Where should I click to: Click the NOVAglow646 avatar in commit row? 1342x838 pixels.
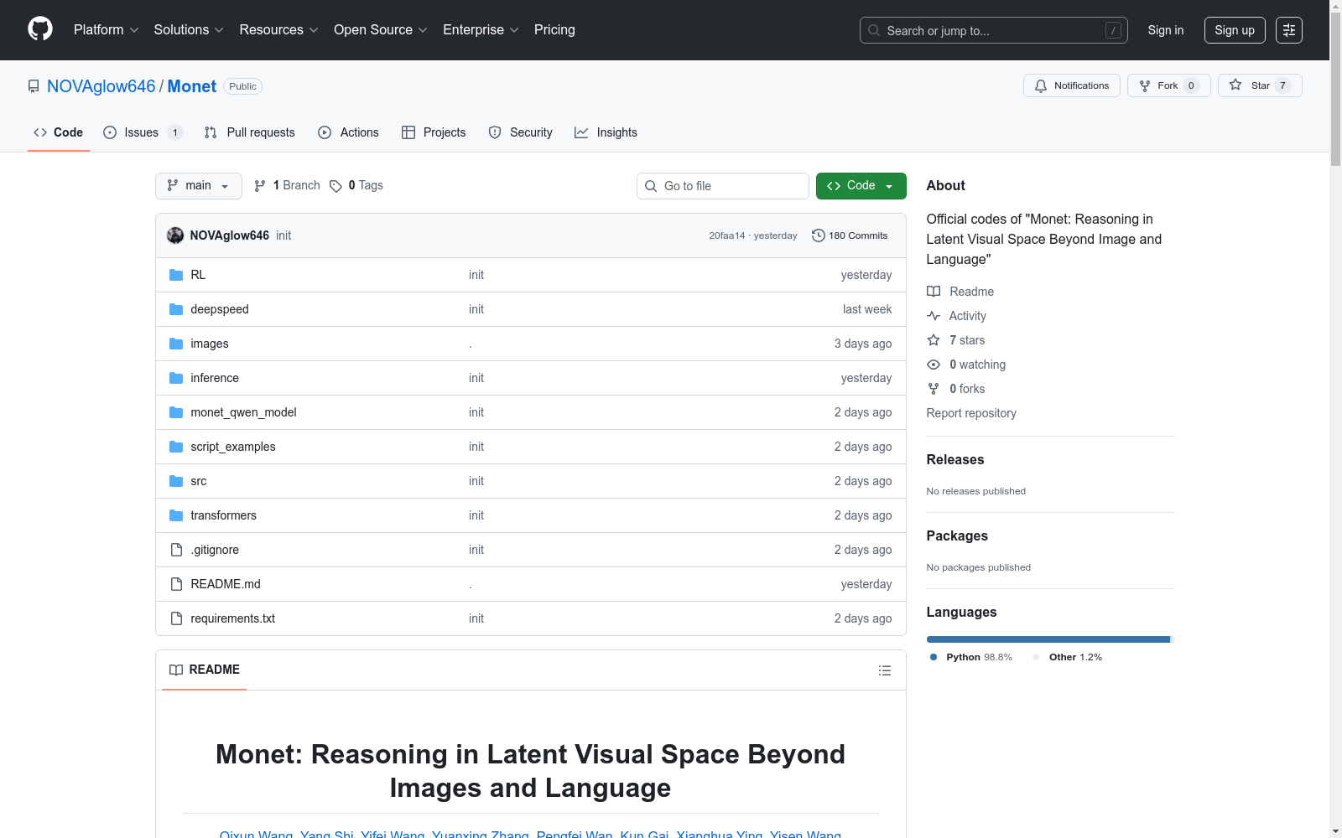(x=175, y=235)
